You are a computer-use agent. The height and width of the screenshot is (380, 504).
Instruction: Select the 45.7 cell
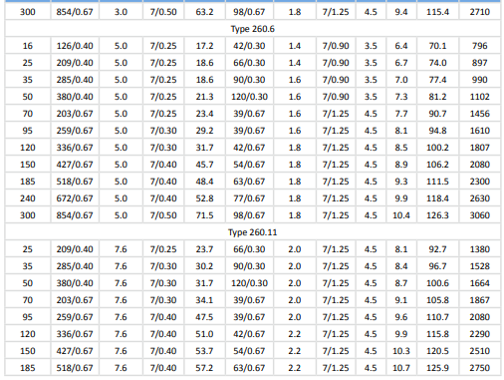(204, 165)
